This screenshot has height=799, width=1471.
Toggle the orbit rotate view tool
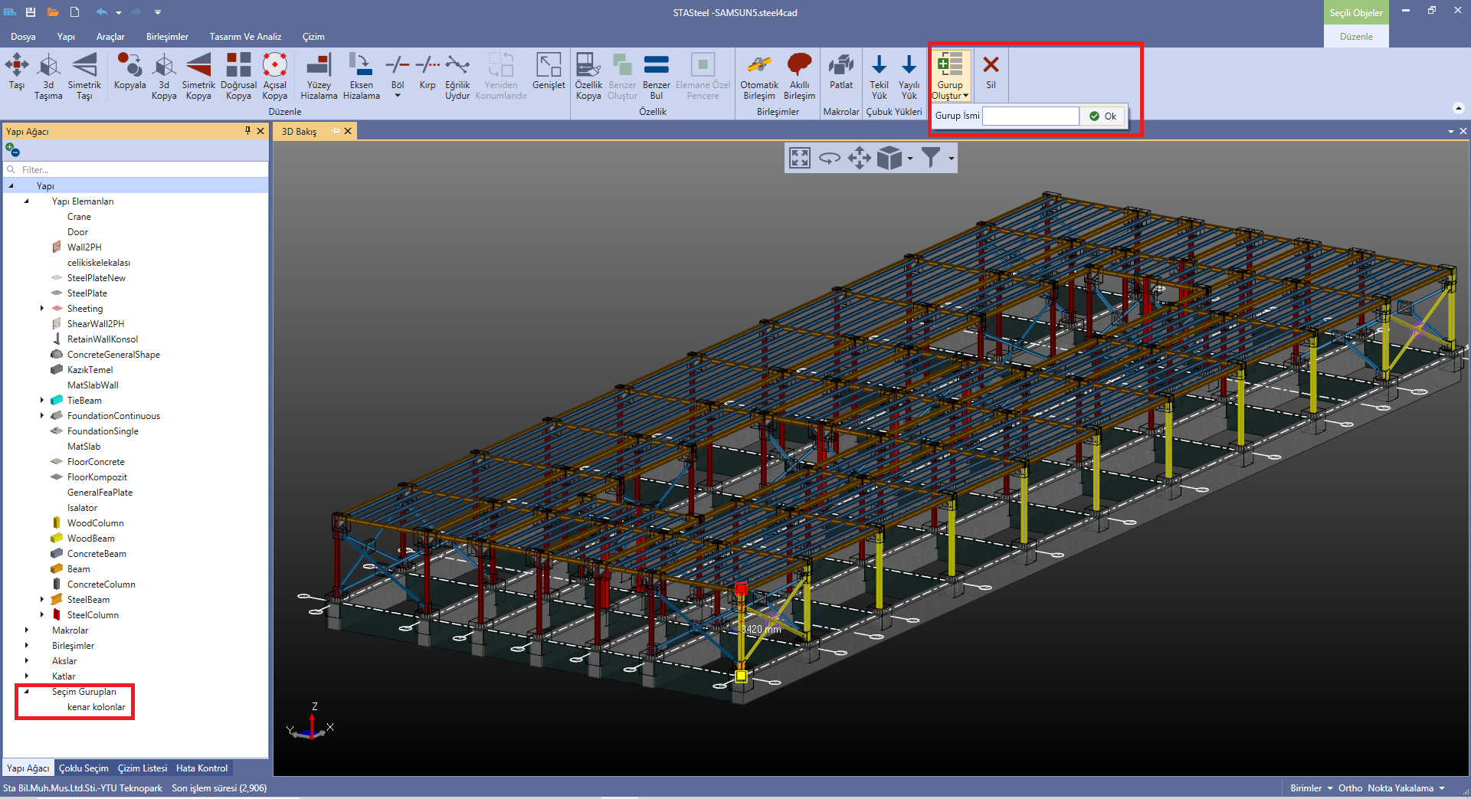[x=829, y=159]
